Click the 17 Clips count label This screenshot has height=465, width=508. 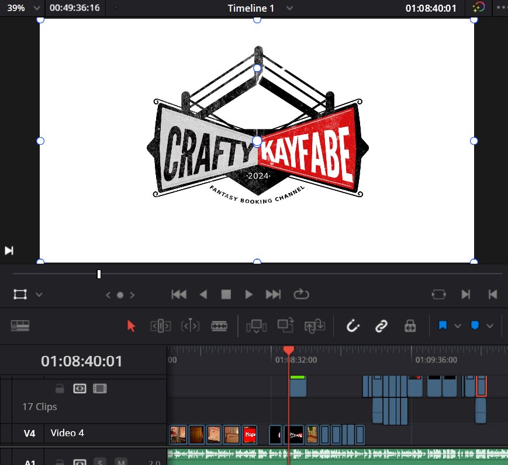40,407
